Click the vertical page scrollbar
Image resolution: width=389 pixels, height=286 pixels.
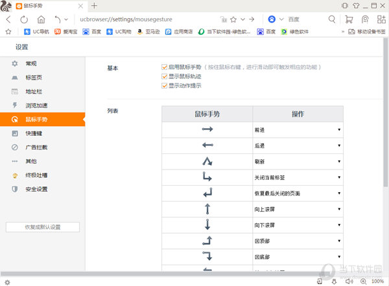pyautogui.click(x=385, y=112)
